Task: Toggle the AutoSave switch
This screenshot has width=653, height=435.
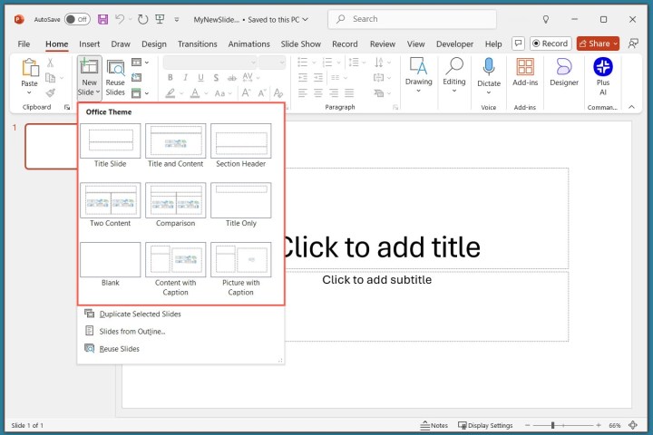Action: pos(77,19)
